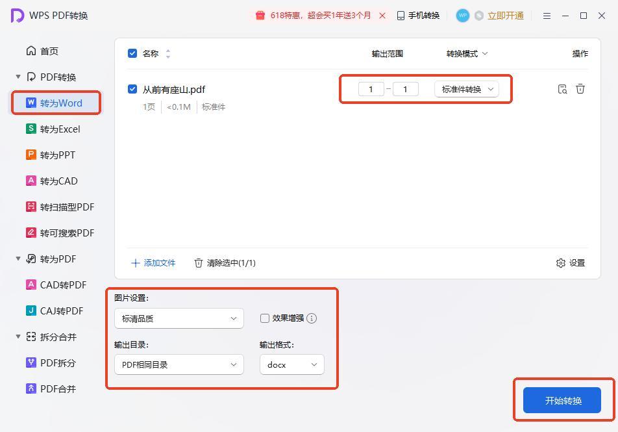Click the 添加文件 link
The width and height of the screenshot is (618, 432).
tap(153, 262)
